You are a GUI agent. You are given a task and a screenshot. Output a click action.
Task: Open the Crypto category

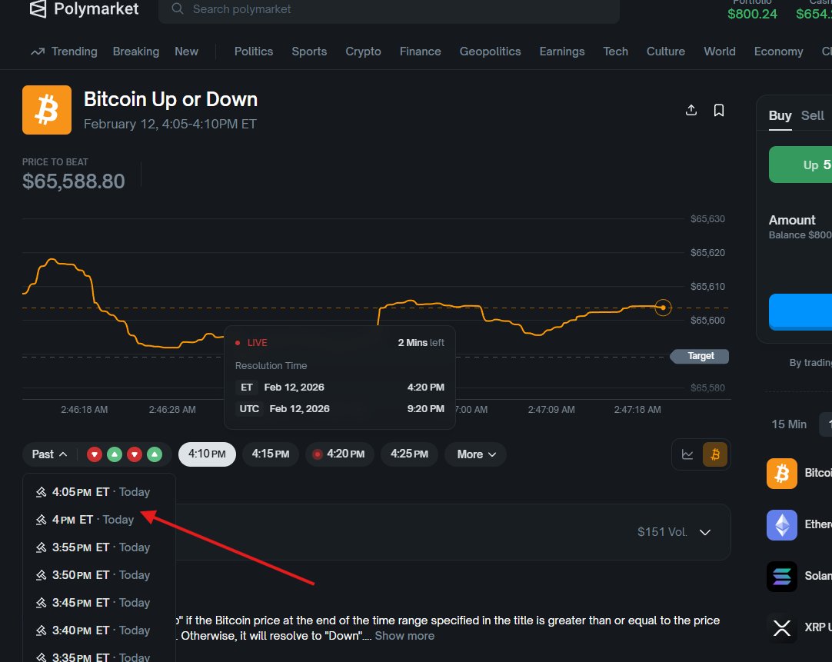(364, 52)
